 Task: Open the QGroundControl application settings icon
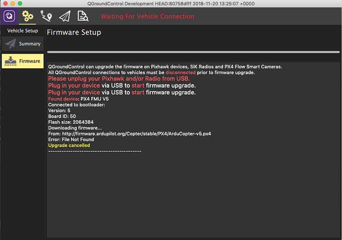(x=9, y=16)
